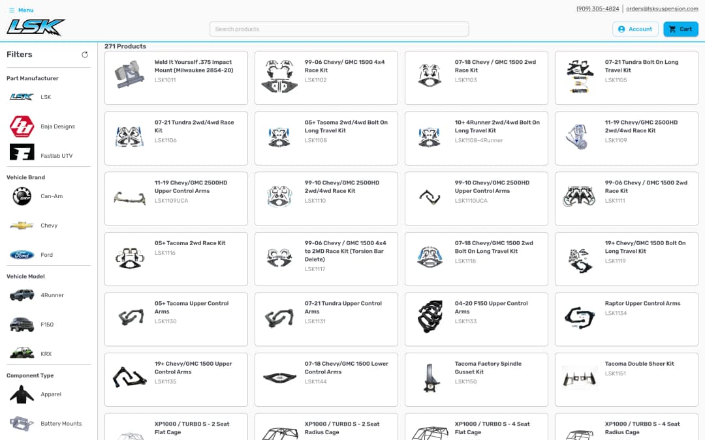Select the Chevy bowtie brand icon
The image size is (705, 440).
(22, 226)
